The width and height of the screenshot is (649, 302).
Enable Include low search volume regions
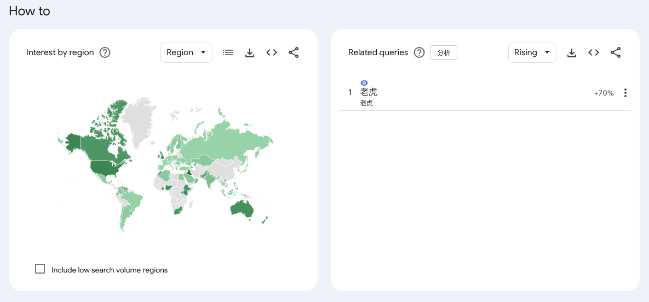pos(40,269)
